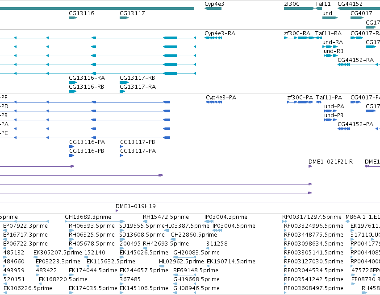Select EST EP03223.3prime

(58, 262)
